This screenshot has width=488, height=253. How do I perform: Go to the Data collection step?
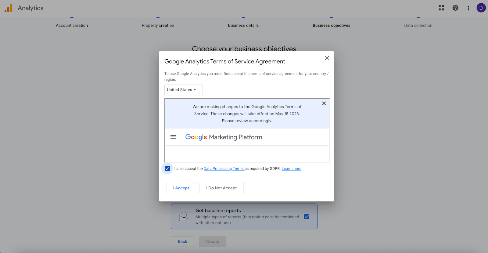418,26
